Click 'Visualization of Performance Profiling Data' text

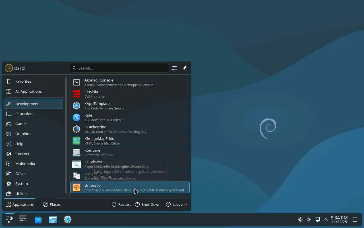116,132
